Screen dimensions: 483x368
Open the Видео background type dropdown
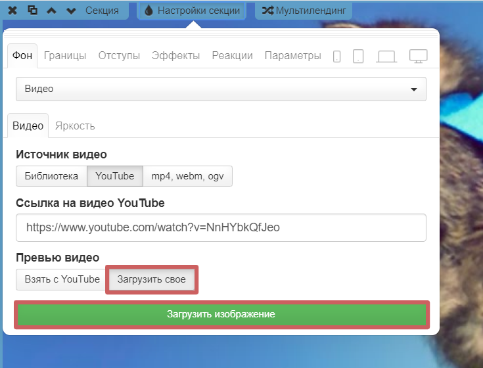221,89
